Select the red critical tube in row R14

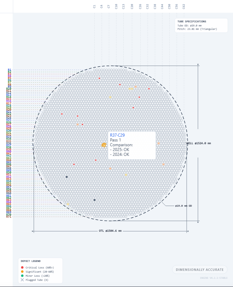(x=139, y=97)
